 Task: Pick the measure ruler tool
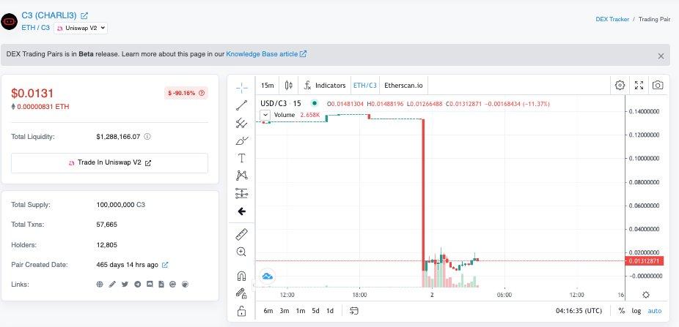coord(241,234)
